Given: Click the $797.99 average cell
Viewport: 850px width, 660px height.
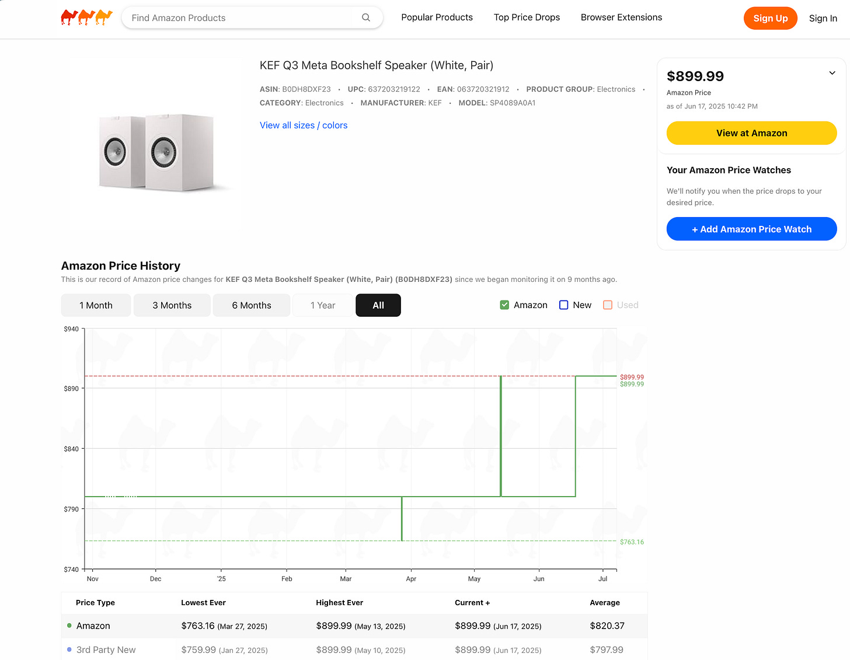Looking at the screenshot, I should pyautogui.click(x=607, y=649).
